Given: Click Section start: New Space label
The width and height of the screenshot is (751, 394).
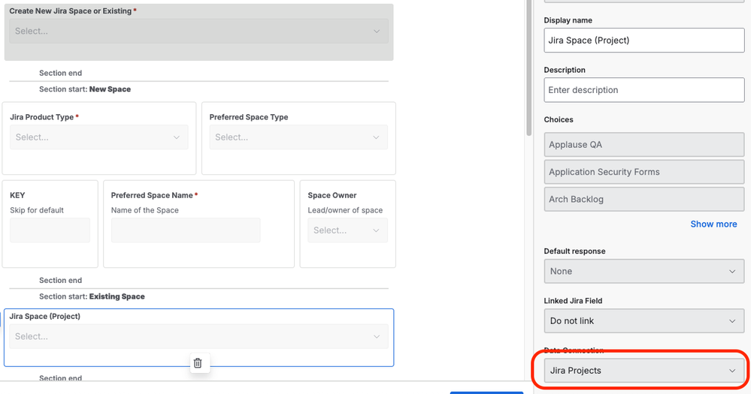Looking at the screenshot, I should (x=85, y=89).
